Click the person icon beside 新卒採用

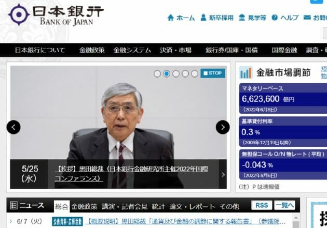tap(203, 18)
